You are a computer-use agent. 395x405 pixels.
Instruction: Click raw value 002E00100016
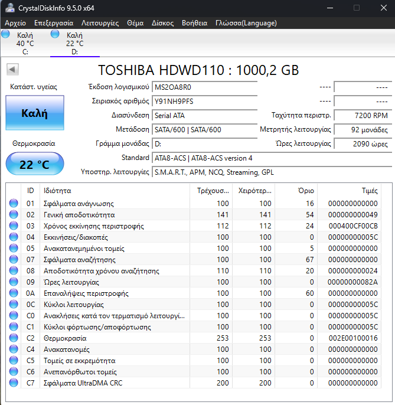tap(353, 338)
